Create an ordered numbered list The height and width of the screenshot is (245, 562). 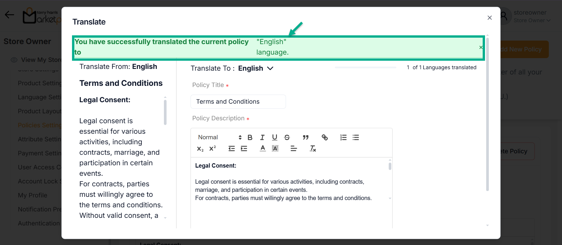[x=343, y=138]
